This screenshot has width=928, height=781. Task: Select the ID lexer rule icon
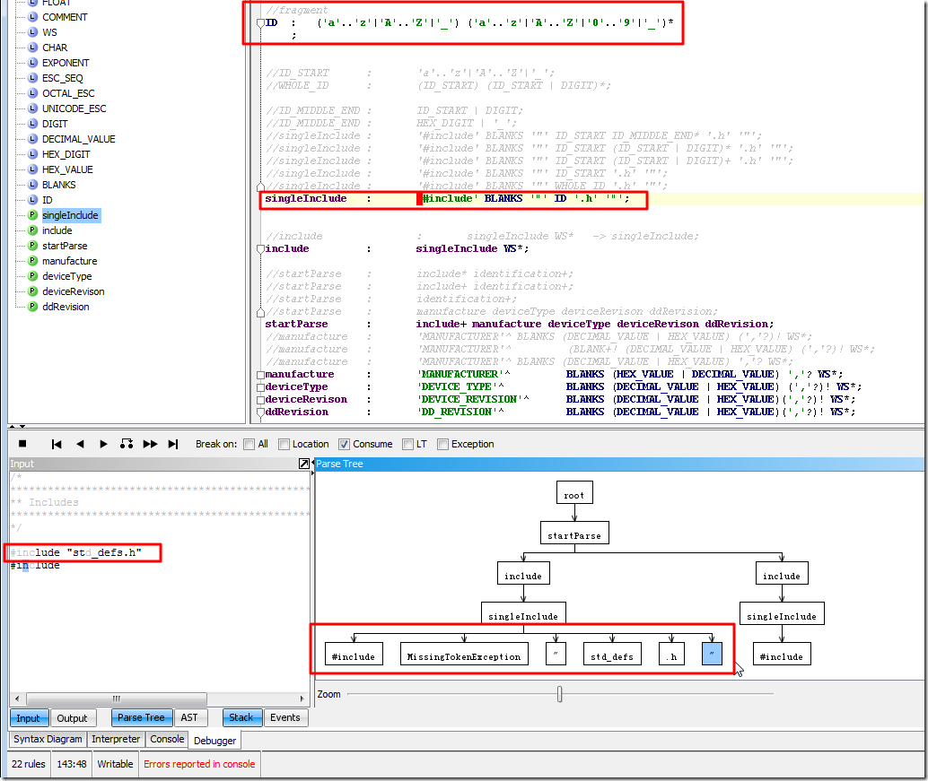pos(33,200)
